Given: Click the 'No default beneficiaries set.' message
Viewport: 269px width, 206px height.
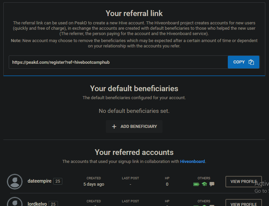Looking at the screenshot, I should pos(134,111).
